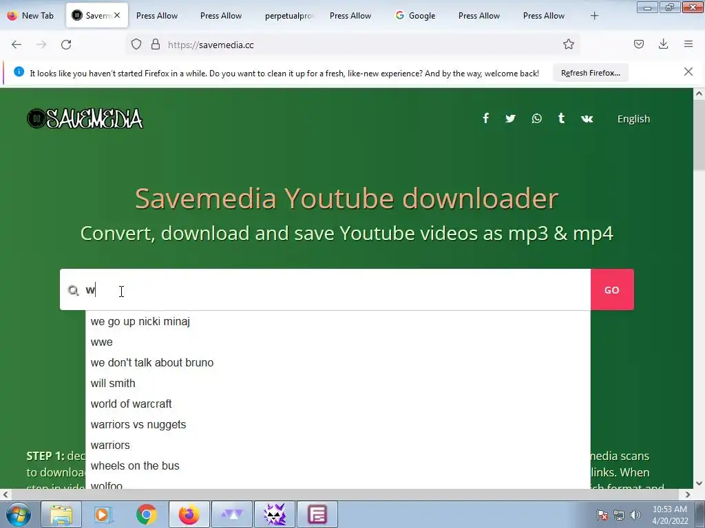Click the action center flag tray icon
Image resolution: width=705 pixels, height=528 pixels.
tap(602, 515)
